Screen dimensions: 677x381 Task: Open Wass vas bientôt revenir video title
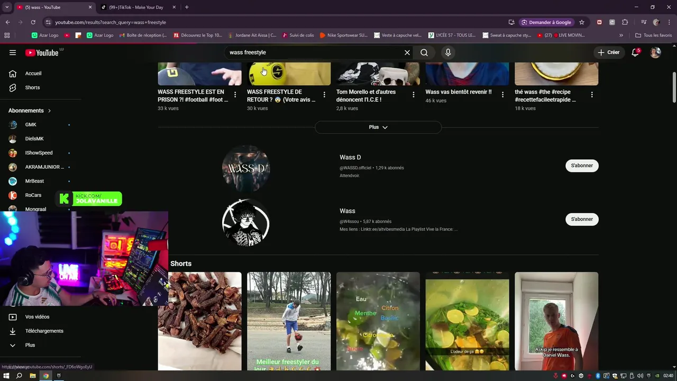coord(459,92)
